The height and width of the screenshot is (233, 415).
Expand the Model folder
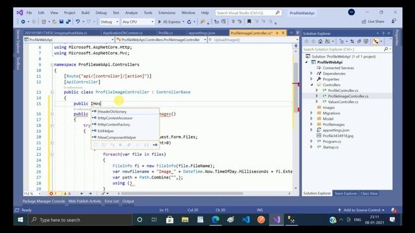click(x=311, y=118)
